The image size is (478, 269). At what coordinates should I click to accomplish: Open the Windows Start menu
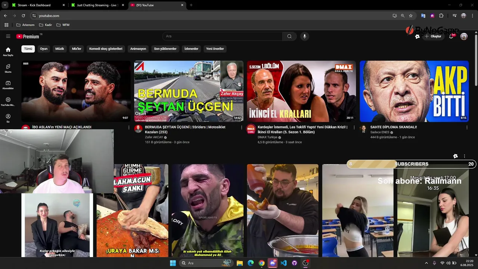point(173,263)
